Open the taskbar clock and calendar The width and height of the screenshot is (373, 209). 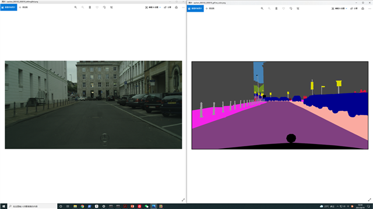click(360, 207)
